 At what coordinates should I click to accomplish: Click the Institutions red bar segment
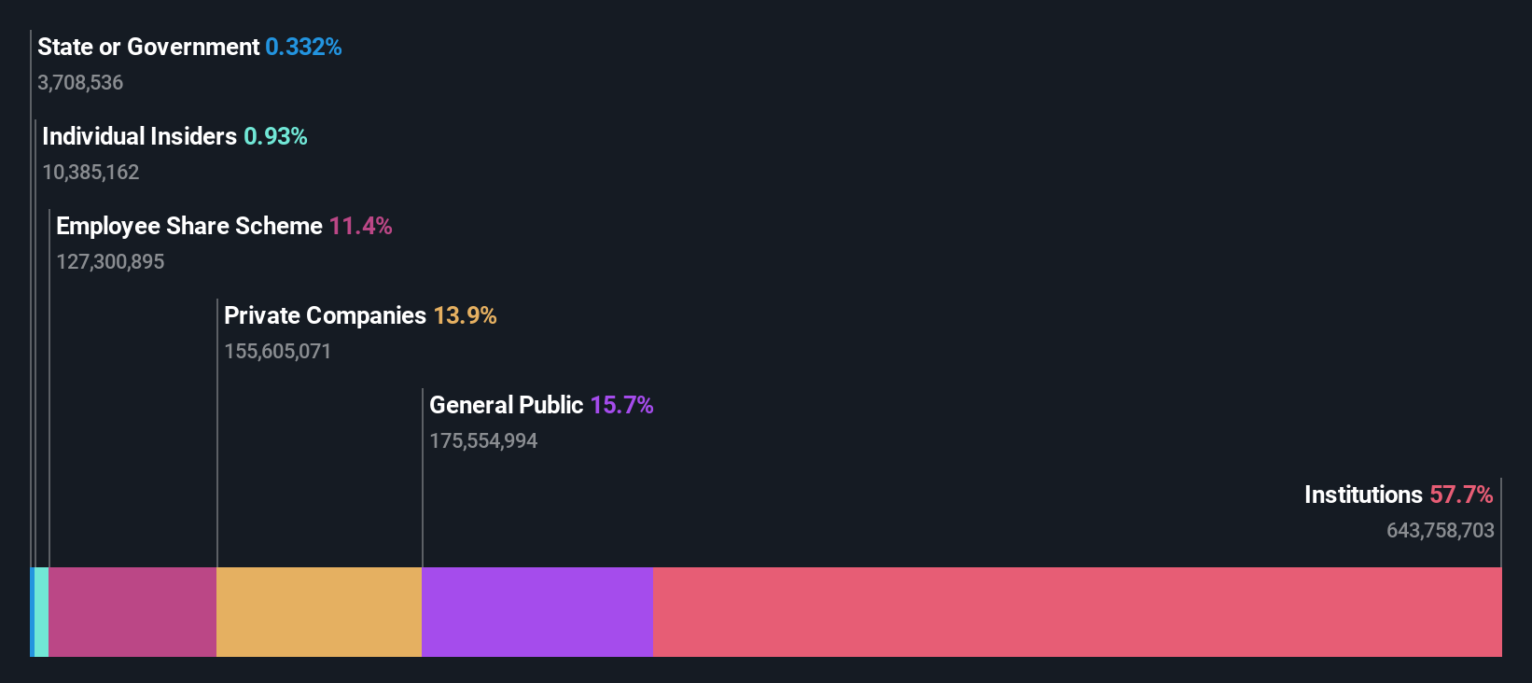(x=1078, y=612)
